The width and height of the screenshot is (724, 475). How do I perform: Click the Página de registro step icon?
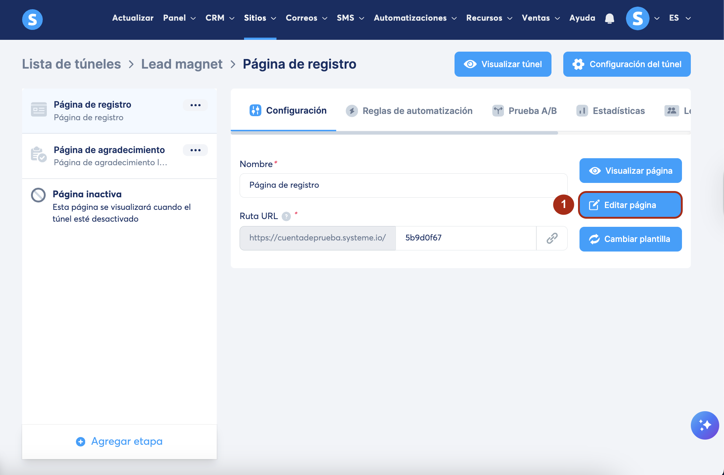click(x=39, y=110)
